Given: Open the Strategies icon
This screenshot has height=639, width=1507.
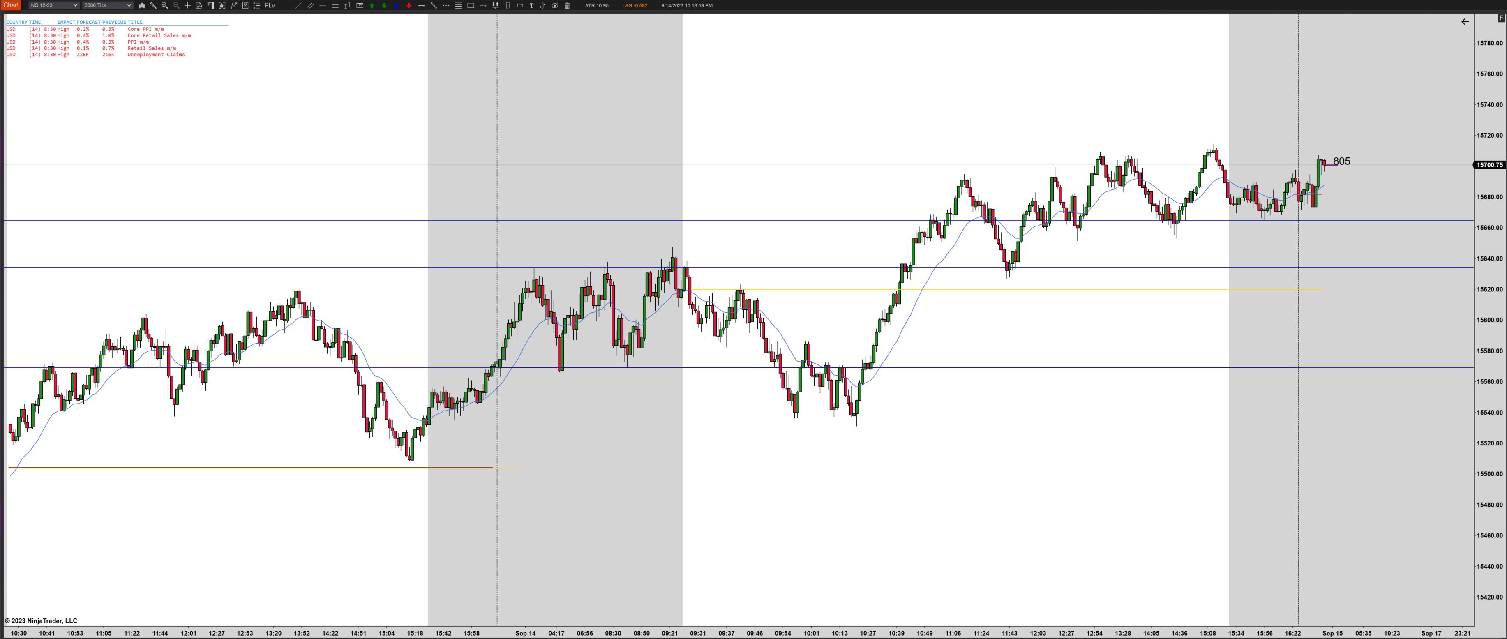Looking at the screenshot, I should point(245,5).
